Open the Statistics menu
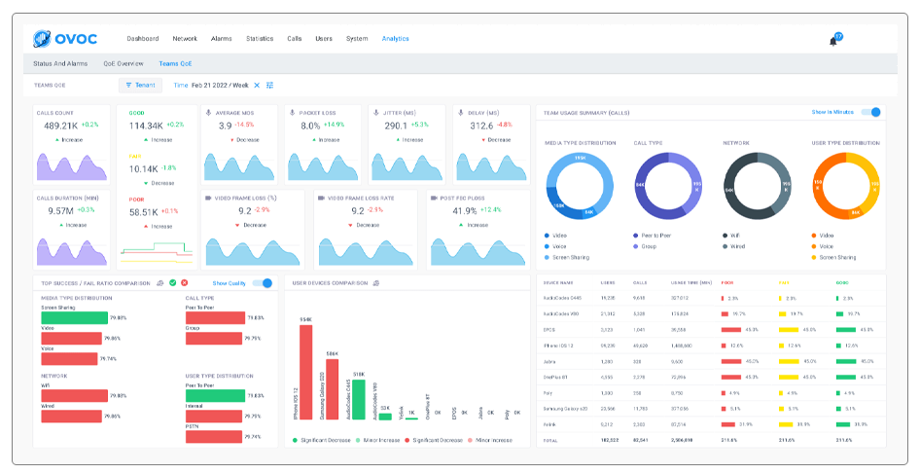 [260, 39]
